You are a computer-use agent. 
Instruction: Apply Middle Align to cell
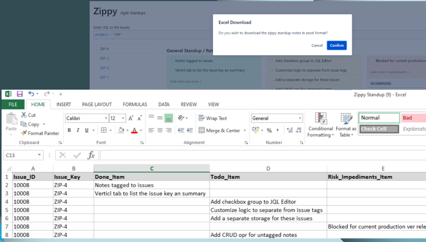pyautogui.click(x=160, y=118)
